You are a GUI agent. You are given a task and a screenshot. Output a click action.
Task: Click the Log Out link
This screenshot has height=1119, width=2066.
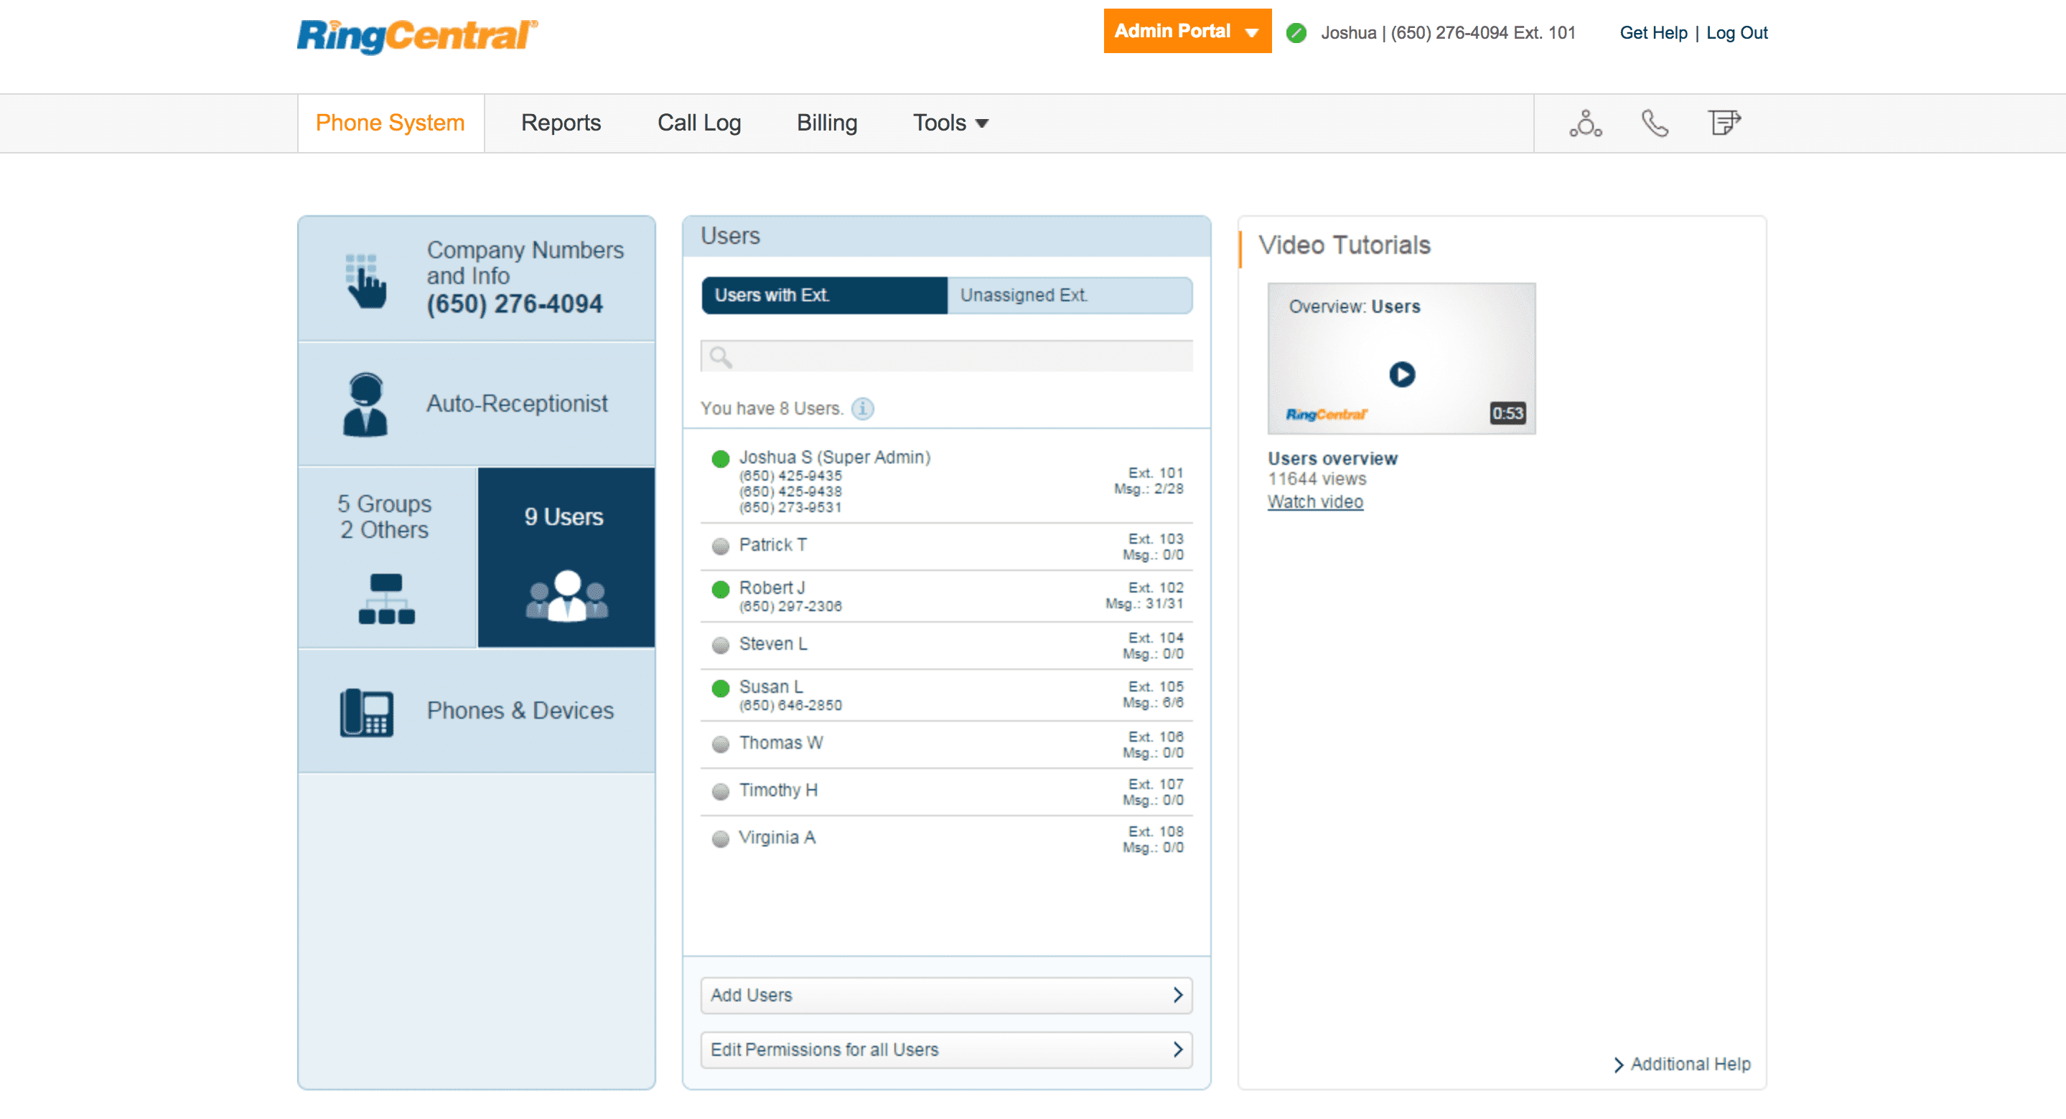pos(1737,33)
